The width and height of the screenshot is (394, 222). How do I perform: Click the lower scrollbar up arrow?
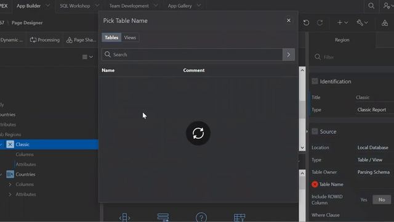(302, 173)
